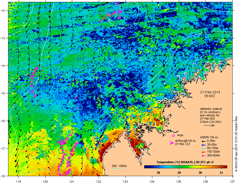This screenshot has height=184, width=238.
Task: Click the cyan 80-150m legend arrow
Action: point(204,148)
